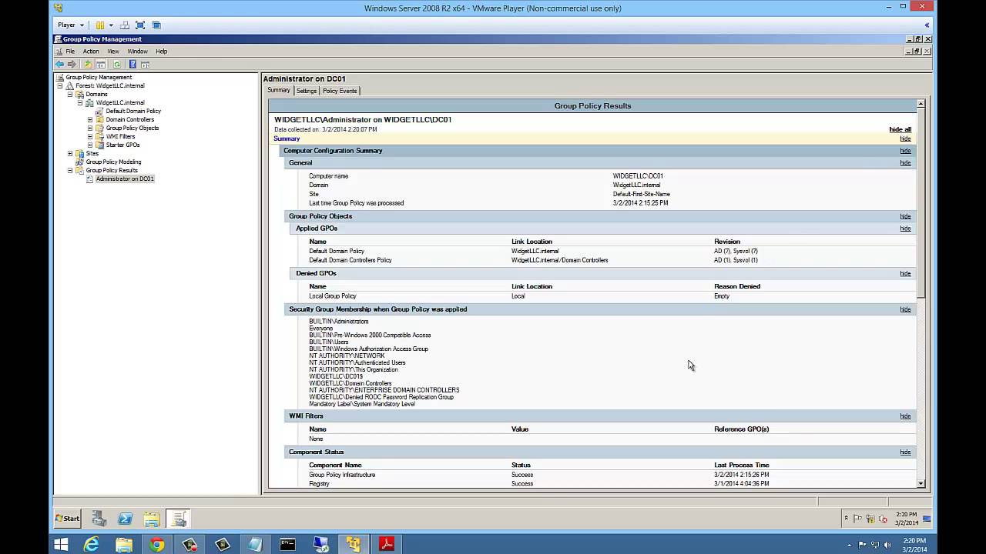Hide the Component Status section
The image size is (986, 554).
click(905, 452)
